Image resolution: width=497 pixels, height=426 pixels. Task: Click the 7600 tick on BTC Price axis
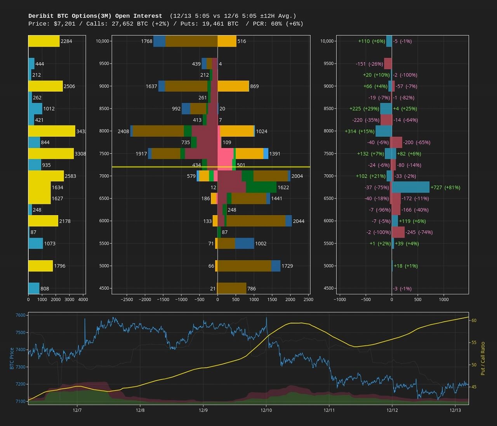point(21,315)
